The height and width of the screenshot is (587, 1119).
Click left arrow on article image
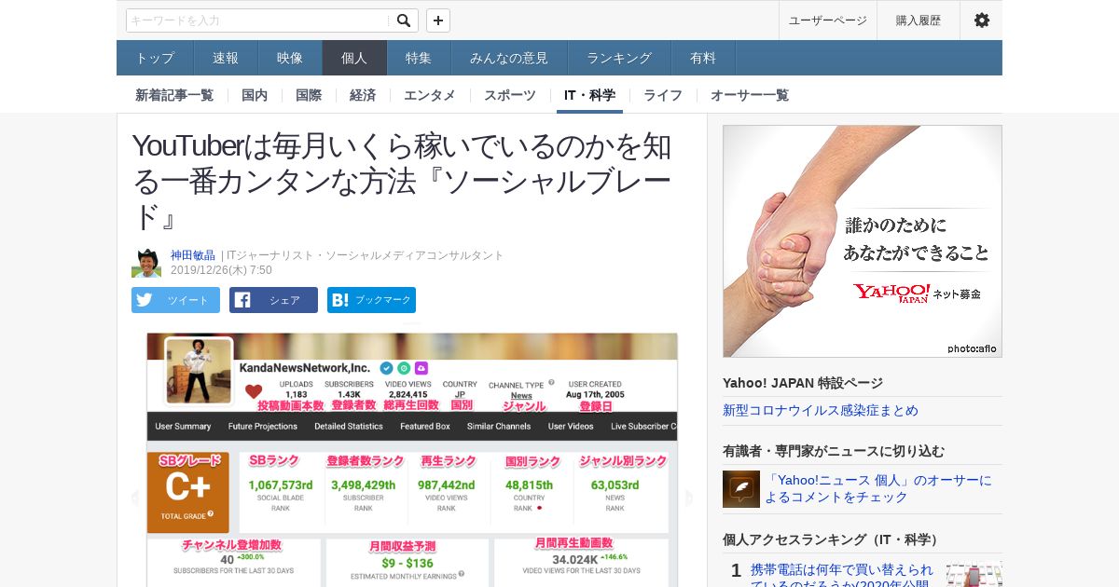(x=135, y=498)
